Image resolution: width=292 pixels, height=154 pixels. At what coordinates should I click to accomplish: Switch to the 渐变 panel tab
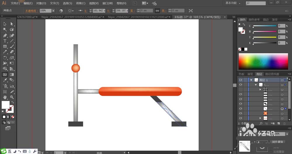tap(275, 20)
